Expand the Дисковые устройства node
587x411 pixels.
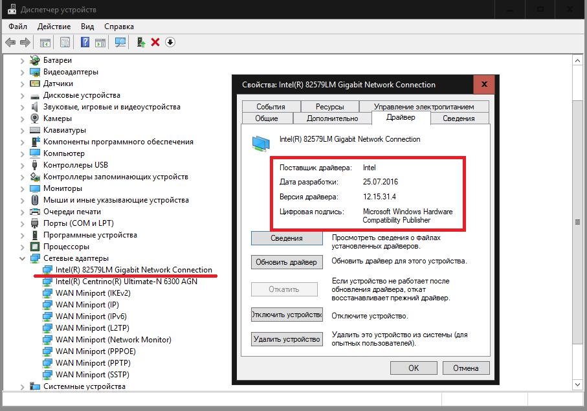click(23, 95)
